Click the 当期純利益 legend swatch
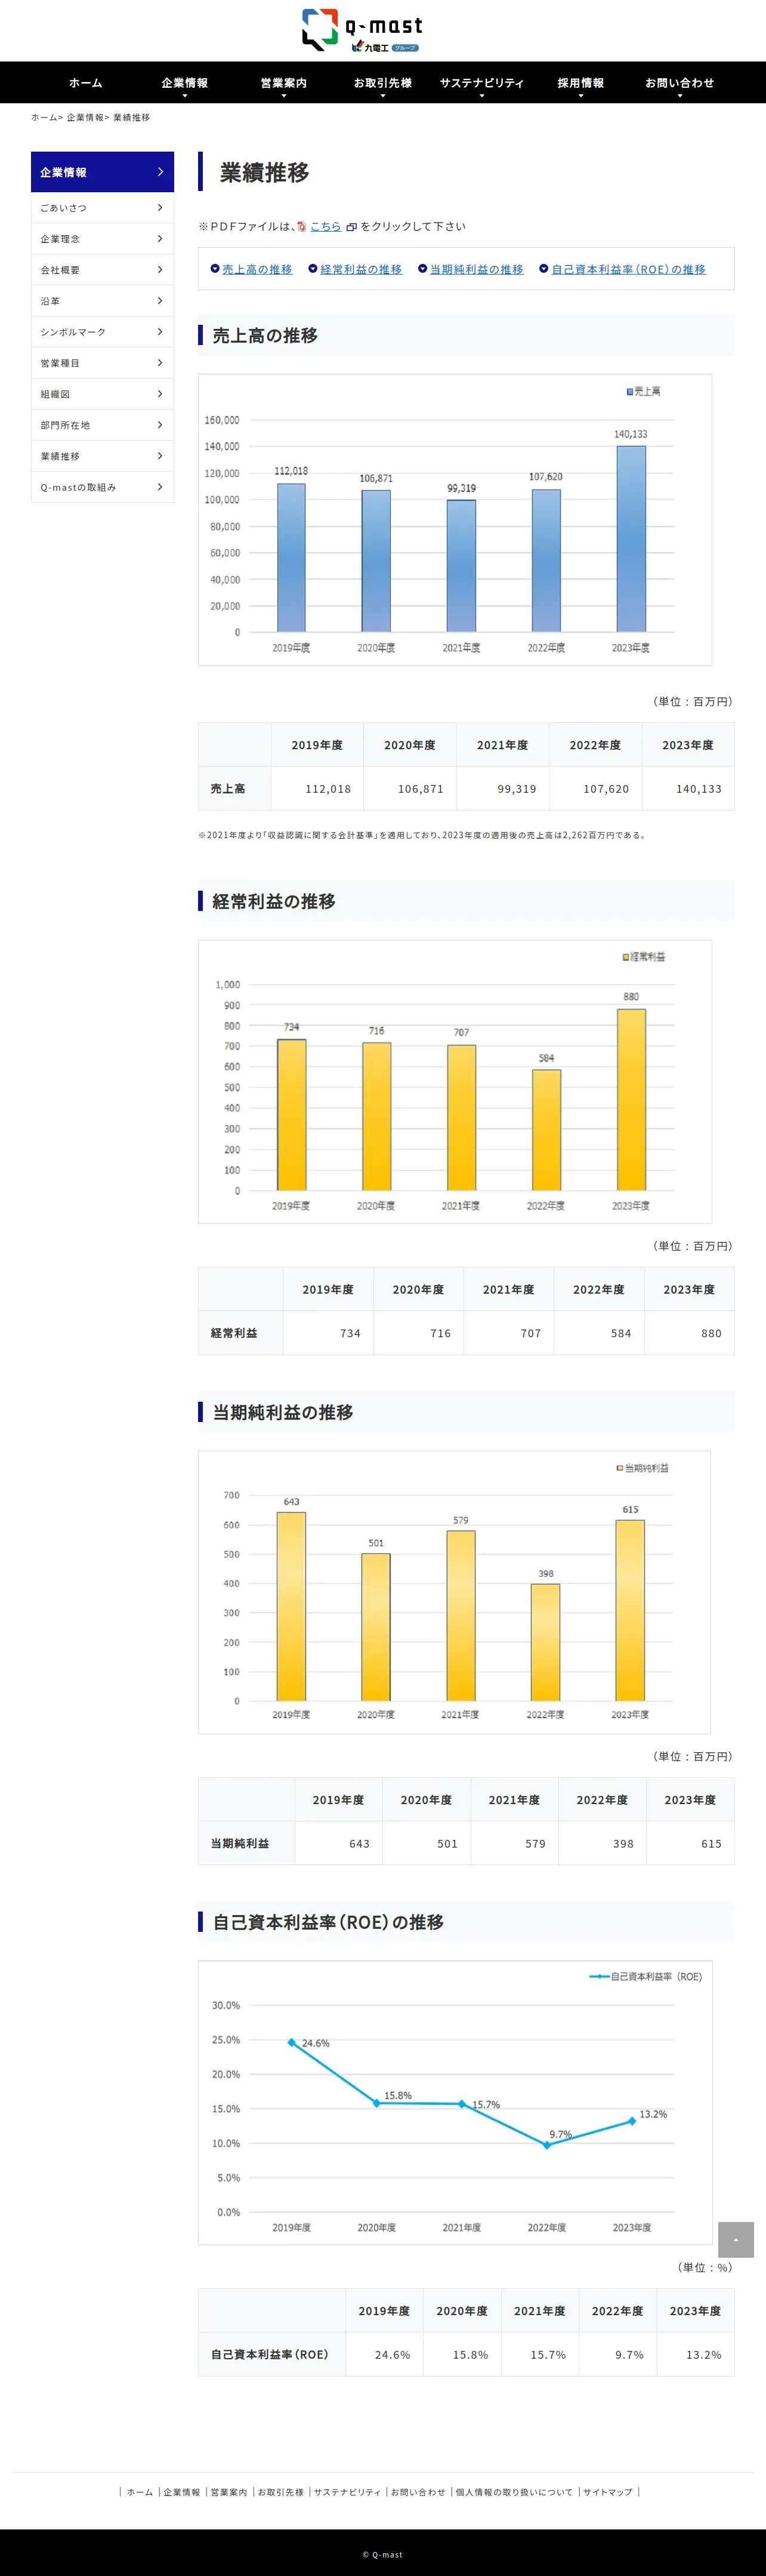 (x=619, y=1468)
